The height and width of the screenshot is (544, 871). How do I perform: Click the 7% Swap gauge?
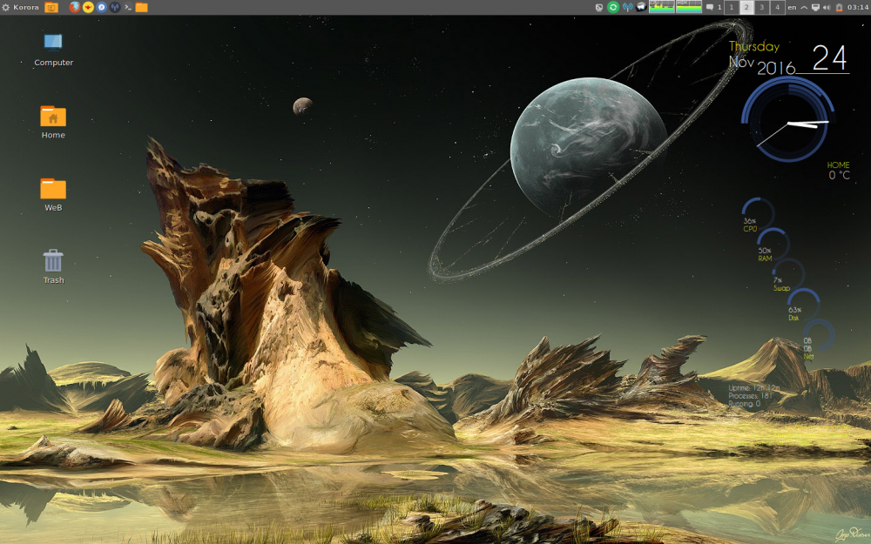tap(787, 274)
